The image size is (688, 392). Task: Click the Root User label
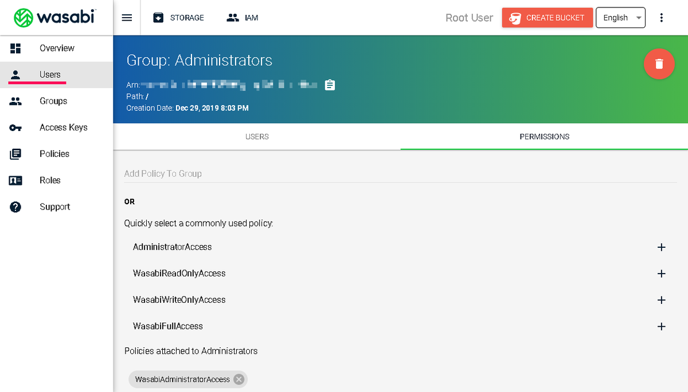(x=469, y=18)
